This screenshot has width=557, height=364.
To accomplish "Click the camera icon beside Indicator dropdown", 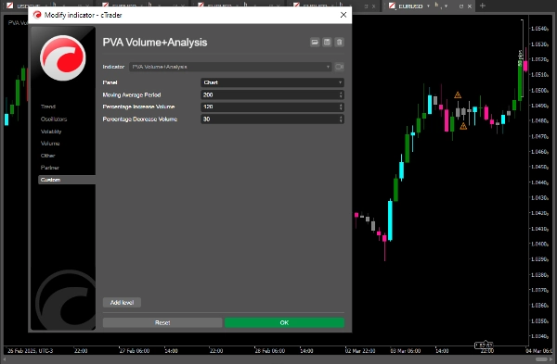I will pyautogui.click(x=339, y=67).
